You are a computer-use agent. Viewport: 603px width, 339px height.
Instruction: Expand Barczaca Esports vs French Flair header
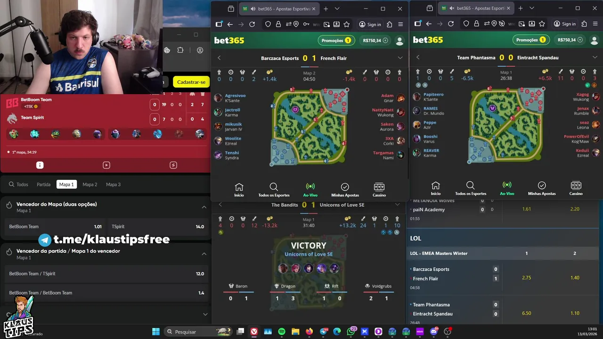(400, 58)
